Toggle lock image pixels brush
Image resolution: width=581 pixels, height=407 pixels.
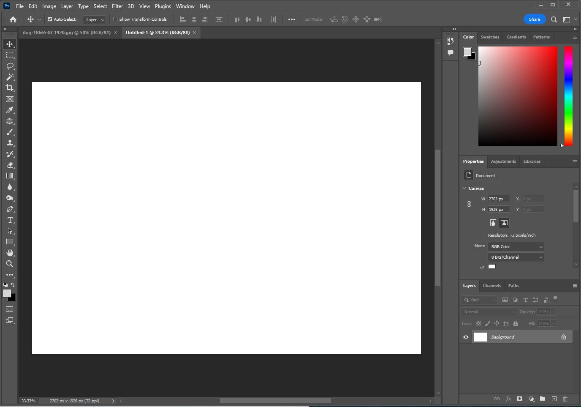488,324
